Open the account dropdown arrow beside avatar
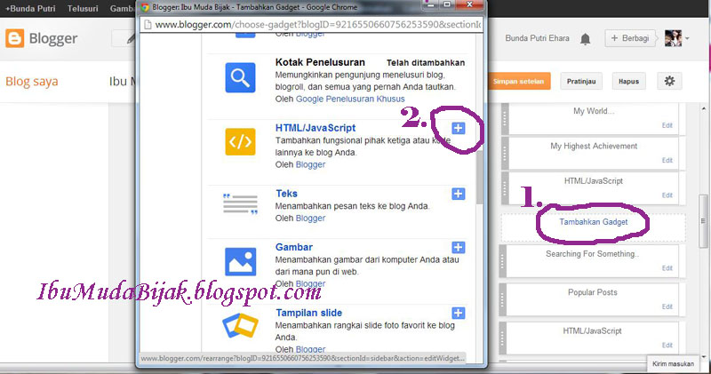The image size is (711, 374). (687, 38)
